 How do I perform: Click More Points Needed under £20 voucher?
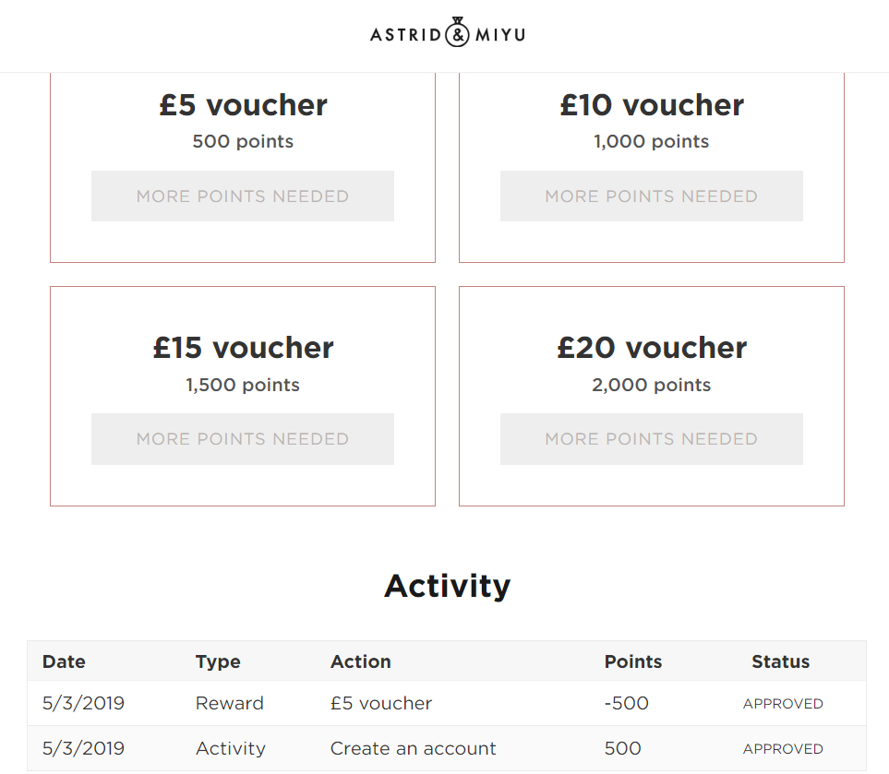[652, 439]
